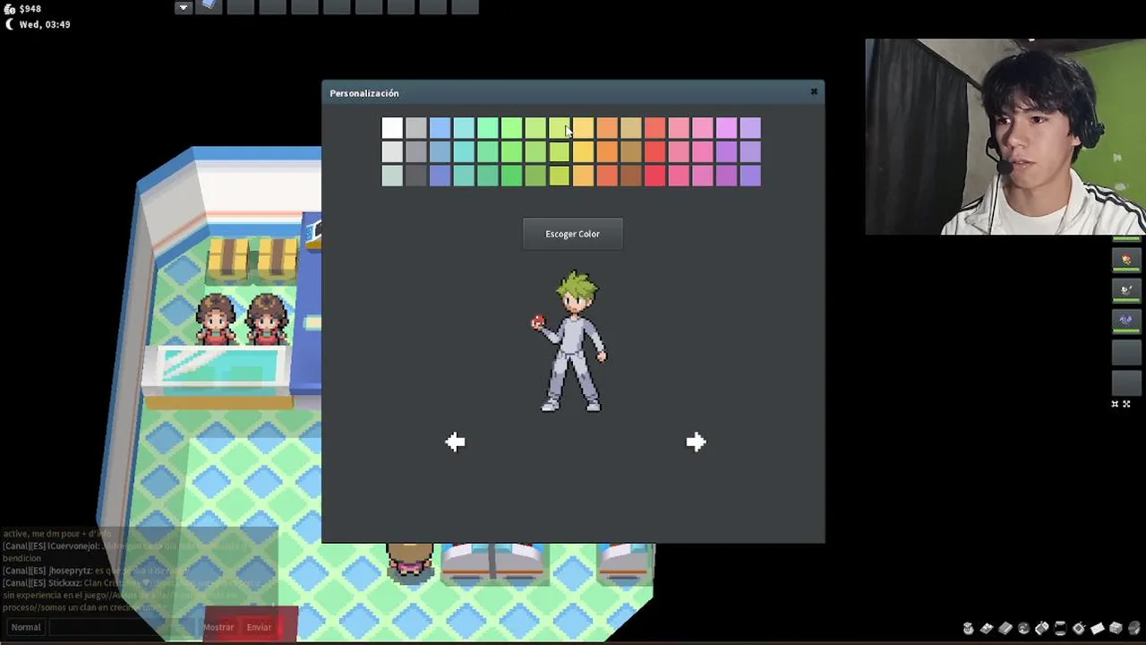Pick the brown swatch in bottom row
Screen dimensions: 1146x645
click(630, 176)
